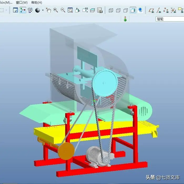
Task: Open the 窗口(W) menu
Action: click(x=22, y=3)
